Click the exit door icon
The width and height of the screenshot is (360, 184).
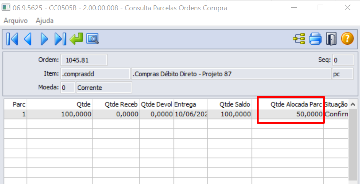(x=331, y=39)
